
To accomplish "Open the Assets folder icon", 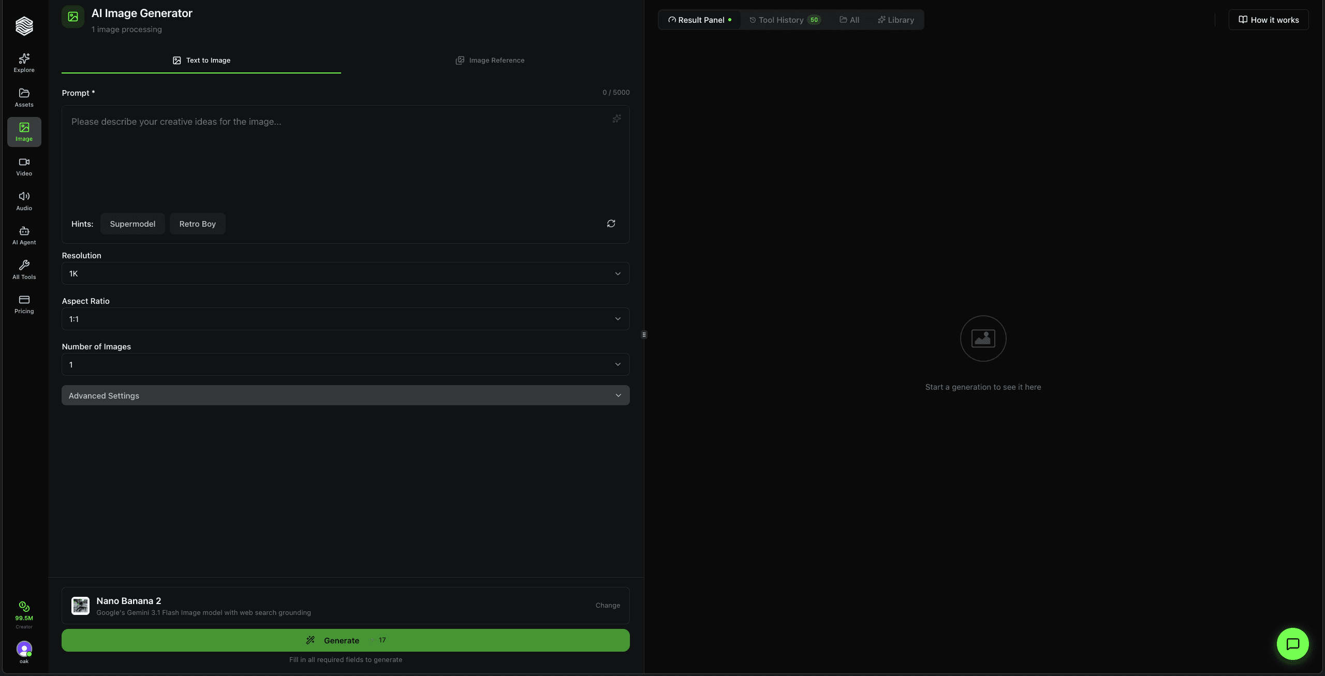I will coord(24,97).
